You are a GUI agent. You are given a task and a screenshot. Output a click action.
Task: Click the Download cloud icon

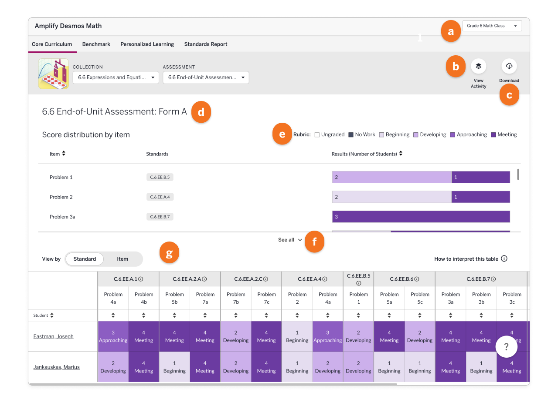(x=509, y=66)
